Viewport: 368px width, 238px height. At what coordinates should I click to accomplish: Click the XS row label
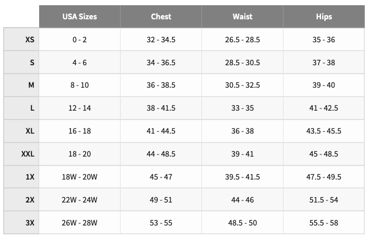point(30,40)
